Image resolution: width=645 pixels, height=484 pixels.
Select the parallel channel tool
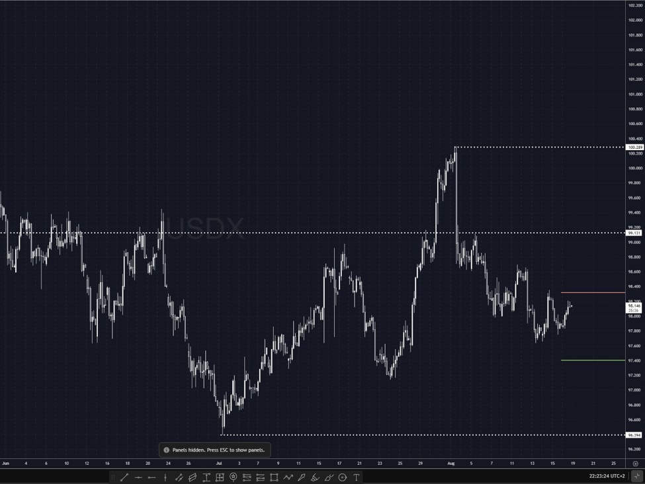point(193,477)
